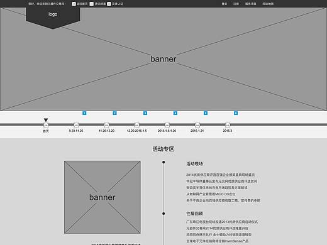Click the 往届回顾 section heading
The height and width of the screenshot is (245, 327).
194,214
